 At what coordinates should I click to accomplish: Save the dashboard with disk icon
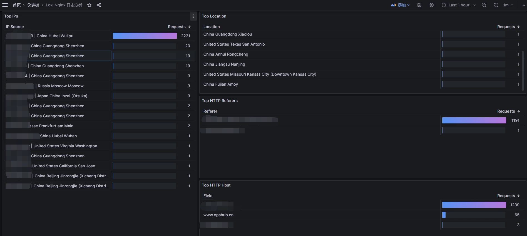point(419,5)
